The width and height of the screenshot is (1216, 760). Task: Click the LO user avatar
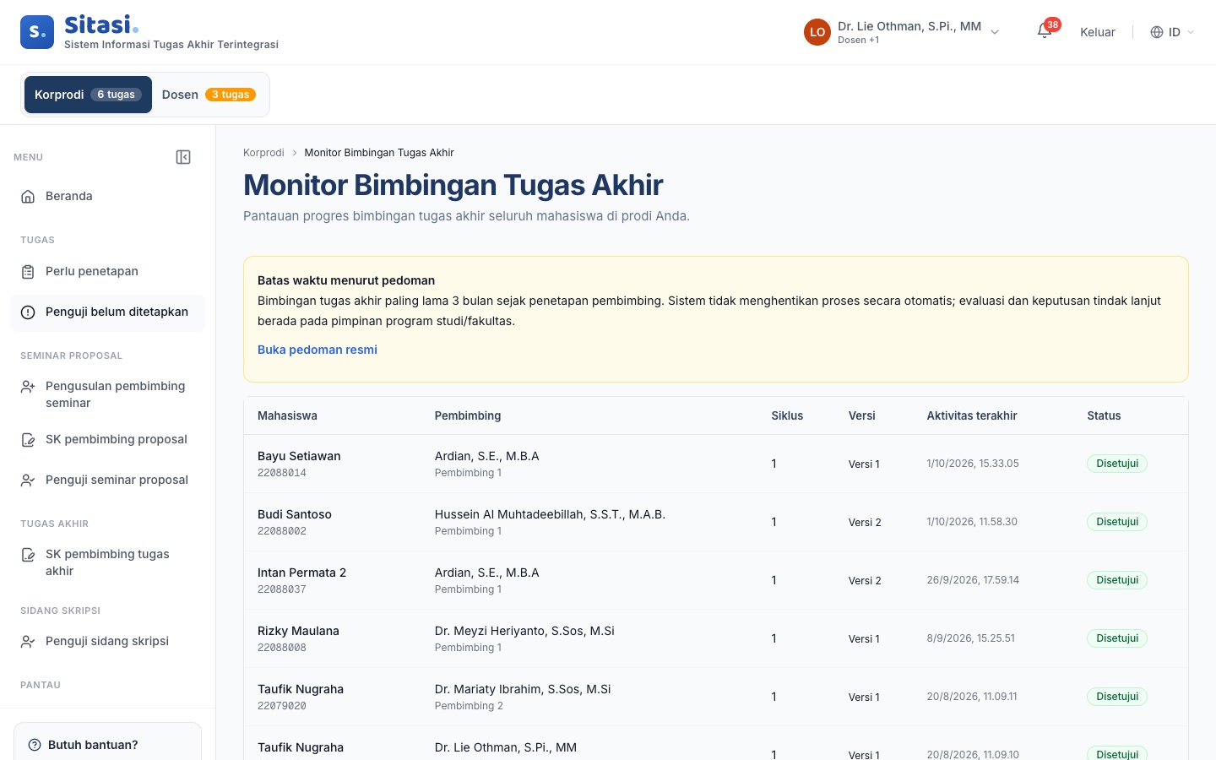[x=817, y=32]
